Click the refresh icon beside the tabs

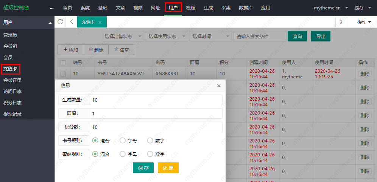[x=60, y=22]
